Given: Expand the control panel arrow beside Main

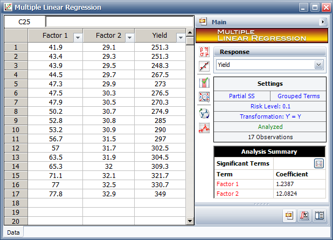Looking at the screenshot, I should (323, 22).
